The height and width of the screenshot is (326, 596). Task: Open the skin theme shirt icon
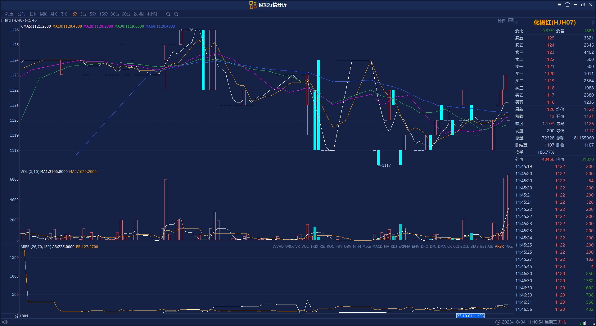pyautogui.click(x=567, y=4)
